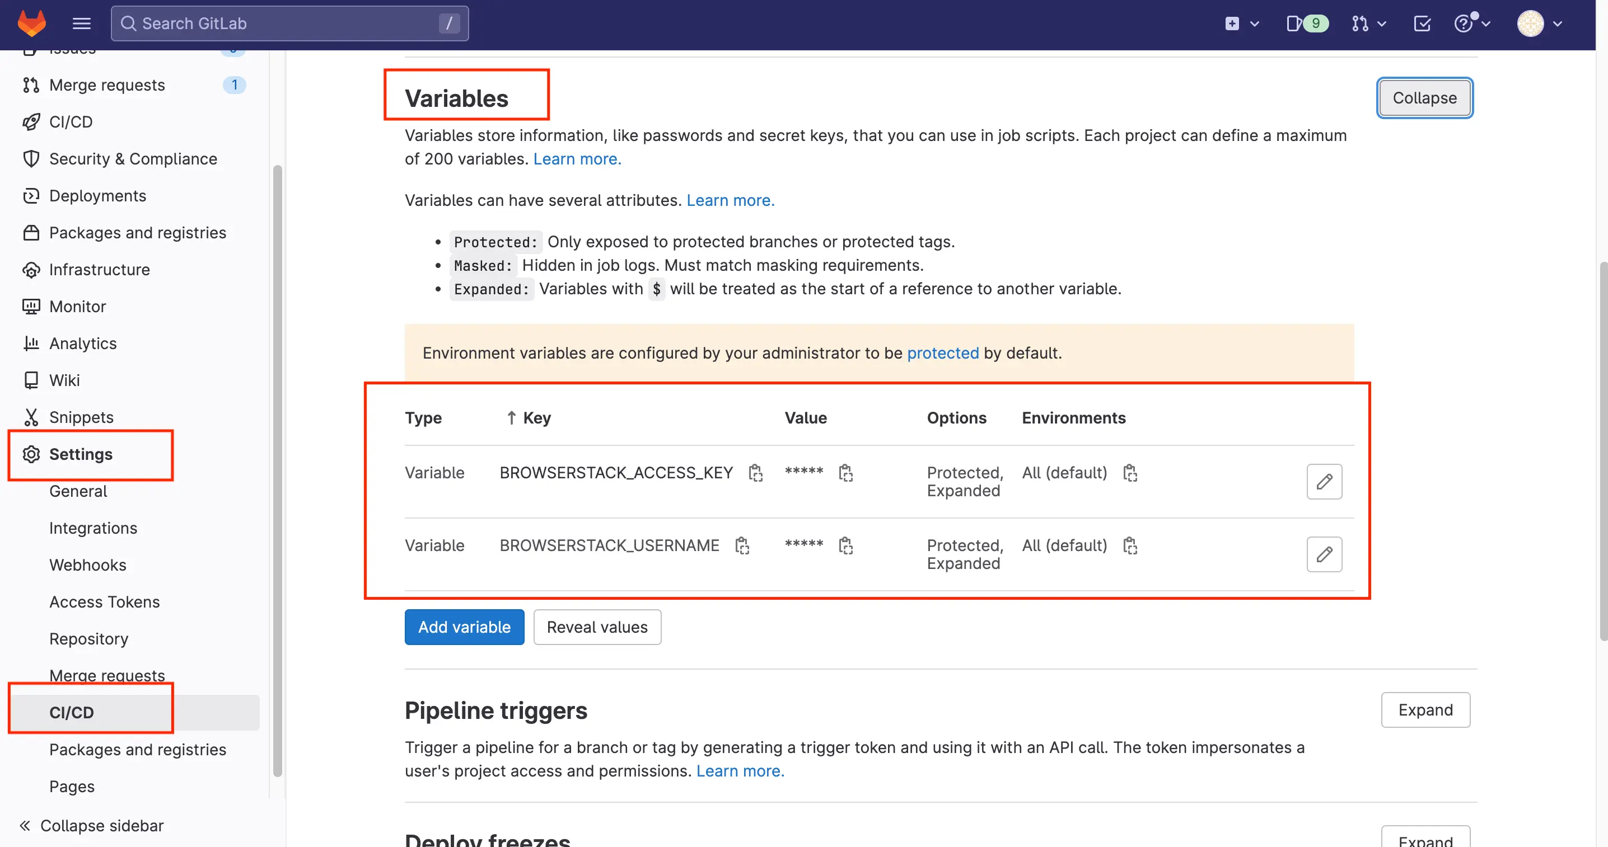1608x847 pixels.
Task: Collapse the Variables section
Action: point(1424,98)
